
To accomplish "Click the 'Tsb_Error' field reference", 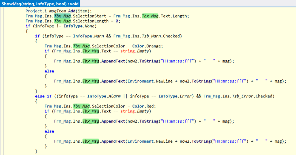I will (x=243, y=96).
